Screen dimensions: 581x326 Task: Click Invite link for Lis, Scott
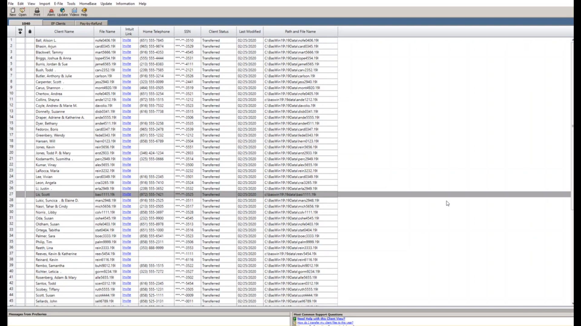point(126,194)
